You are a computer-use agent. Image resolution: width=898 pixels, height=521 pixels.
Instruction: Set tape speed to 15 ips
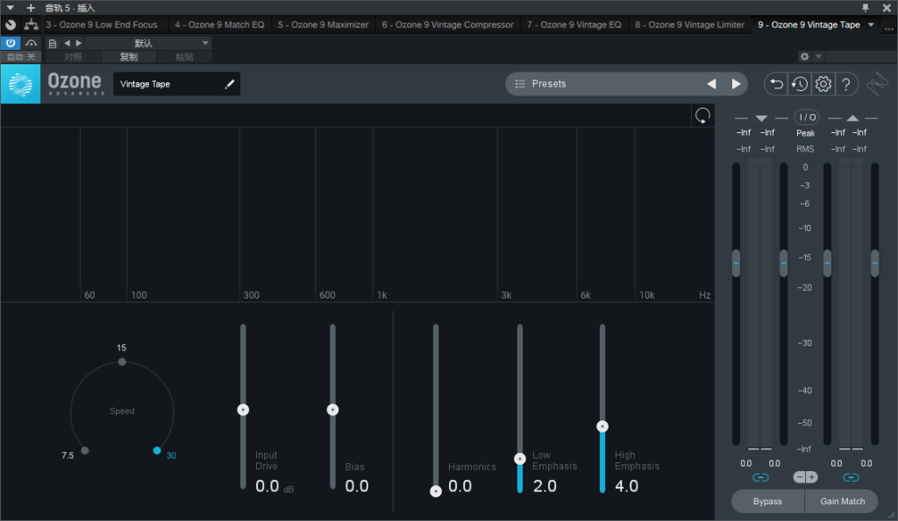point(122,362)
